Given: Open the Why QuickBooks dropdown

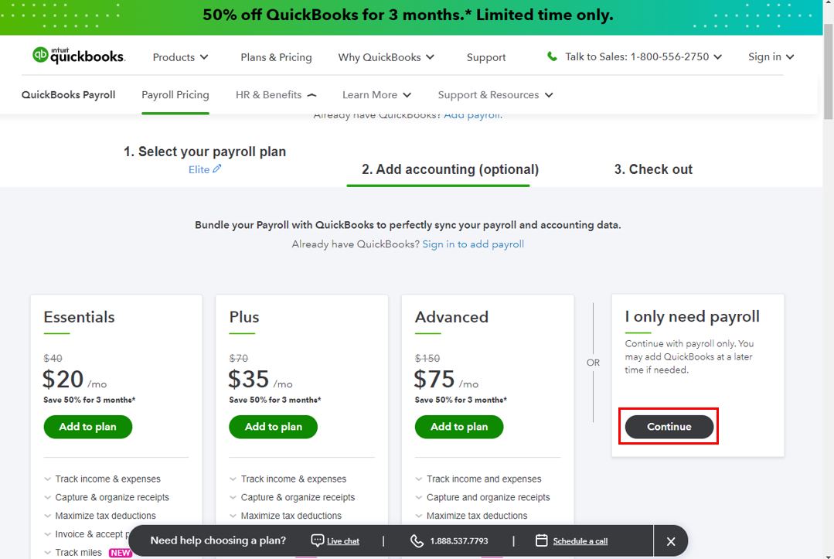Looking at the screenshot, I should click(x=386, y=57).
